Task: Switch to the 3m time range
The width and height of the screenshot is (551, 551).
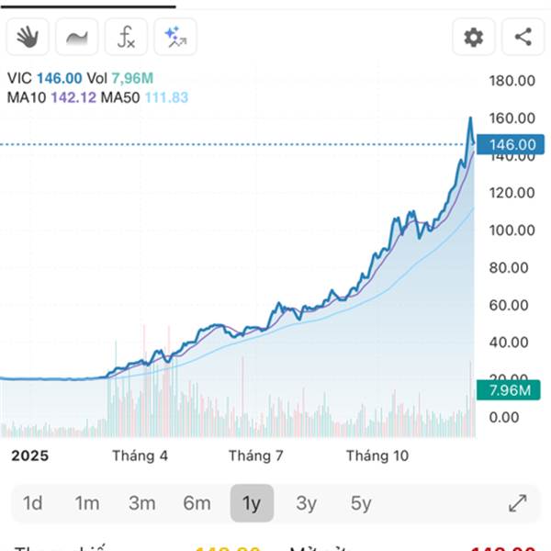Action: (x=141, y=503)
